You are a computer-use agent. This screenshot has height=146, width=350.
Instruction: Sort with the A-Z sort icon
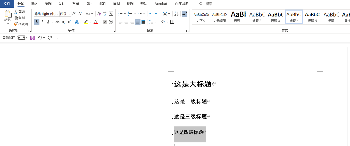coord(176,14)
